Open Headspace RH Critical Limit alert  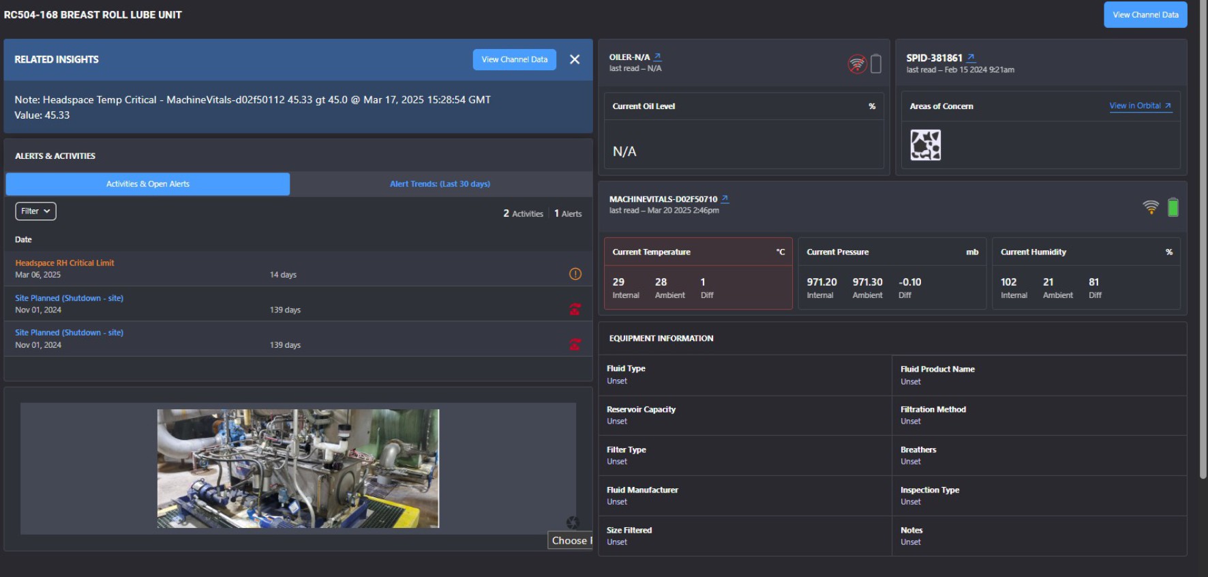[65, 263]
